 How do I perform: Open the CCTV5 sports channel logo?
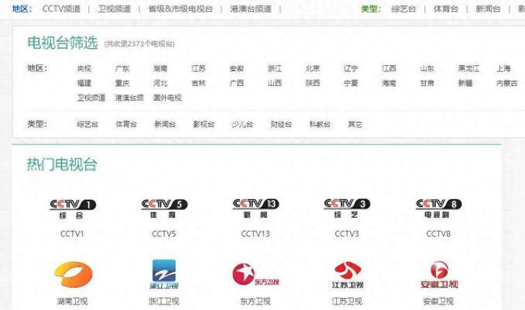[x=164, y=208]
